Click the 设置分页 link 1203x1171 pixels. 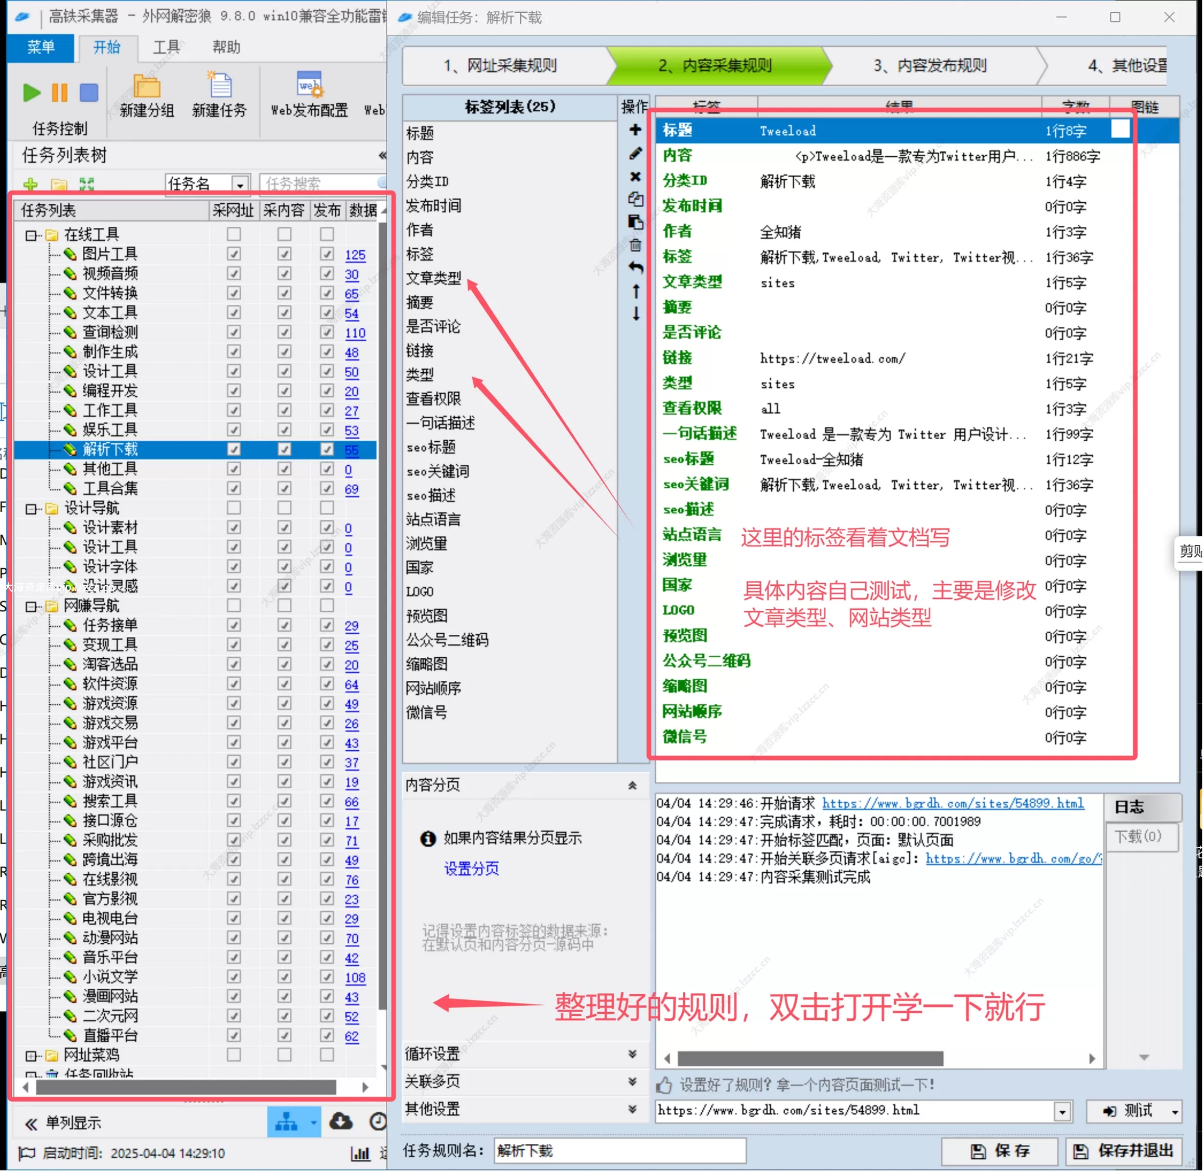[471, 868]
